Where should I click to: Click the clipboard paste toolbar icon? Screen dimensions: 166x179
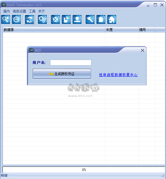pyautogui.click(x=101, y=19)
